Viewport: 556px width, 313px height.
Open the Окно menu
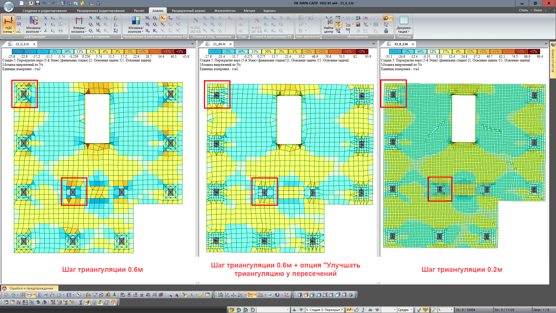(x=538, y=10)
